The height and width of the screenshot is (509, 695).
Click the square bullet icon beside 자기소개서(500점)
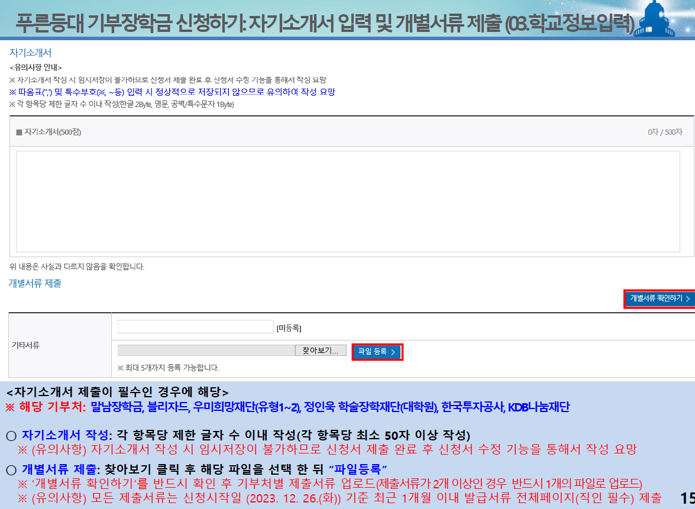20,133
